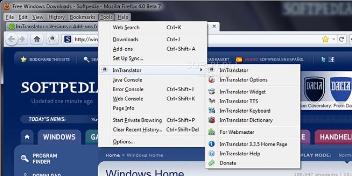Viewport: 352px width, 176px height.
Task: Choose Downloads from Tools menu
Action: (x=153, y=39)
